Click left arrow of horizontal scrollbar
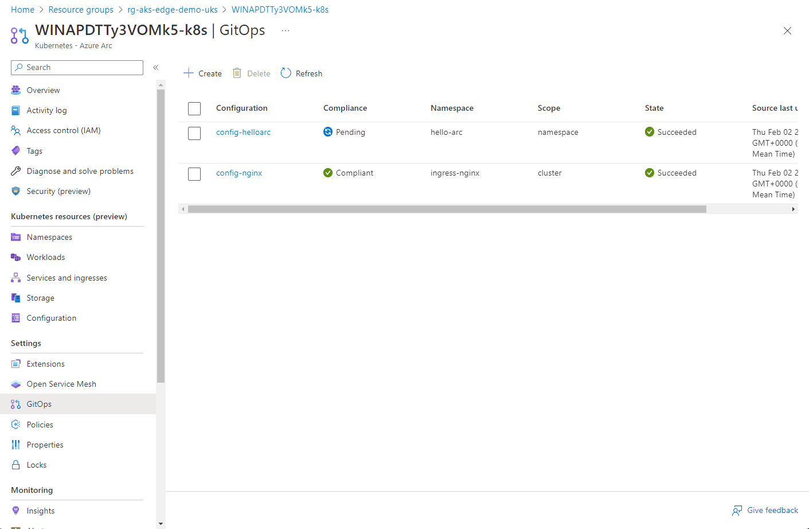This screenshot has width=809, height=529. [183, 209]
